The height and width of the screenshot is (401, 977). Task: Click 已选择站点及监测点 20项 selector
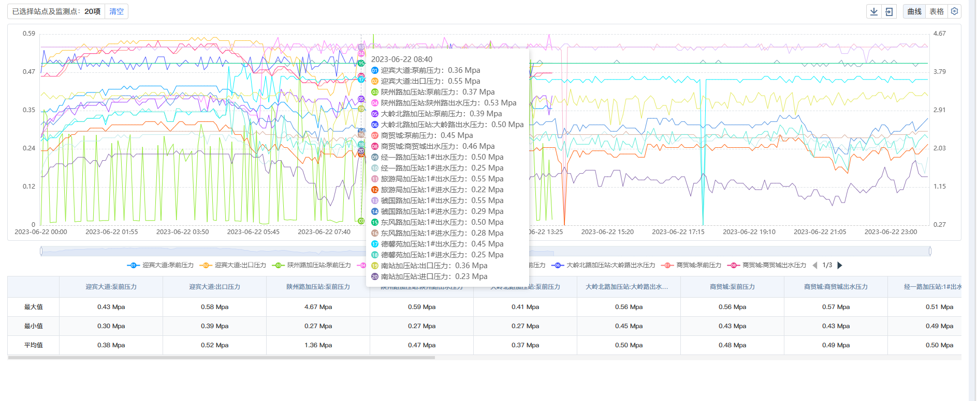[56, 11]
